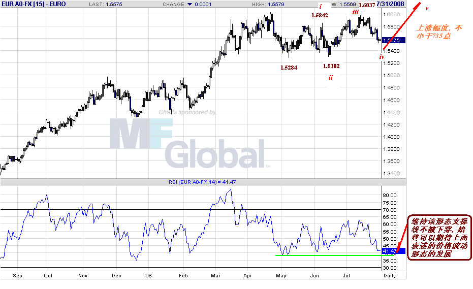Click the 1.4800 price axis label
This screenshot has height=289, width=473.
tap(391, 88)
